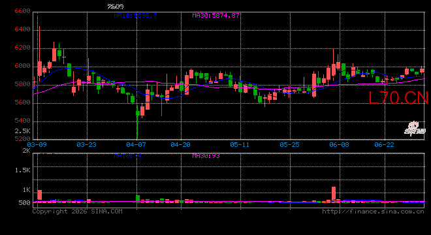Click the 5200 price axis label
Viewport: 431px width, 235px height.
click(x=22, y=139)
